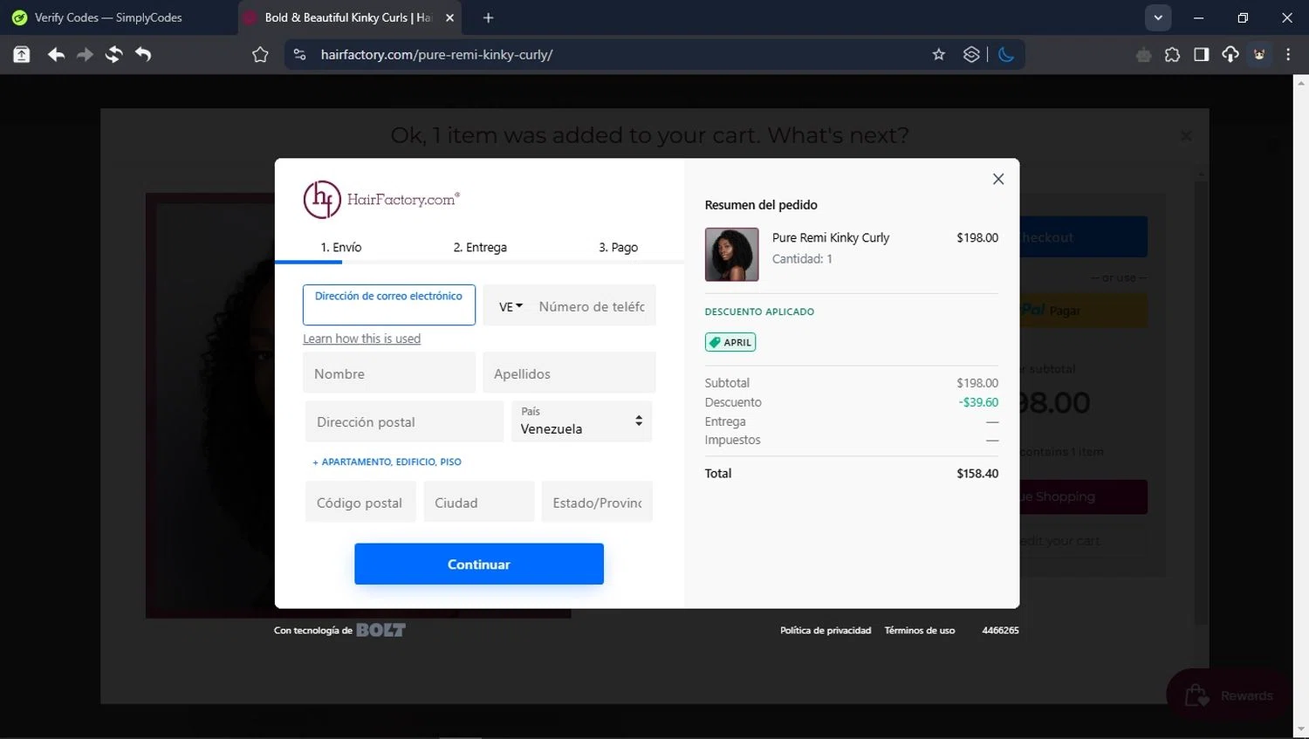1309x739 pixels.
Task: Click the Ciudad input field
Action: click(479, 503)
